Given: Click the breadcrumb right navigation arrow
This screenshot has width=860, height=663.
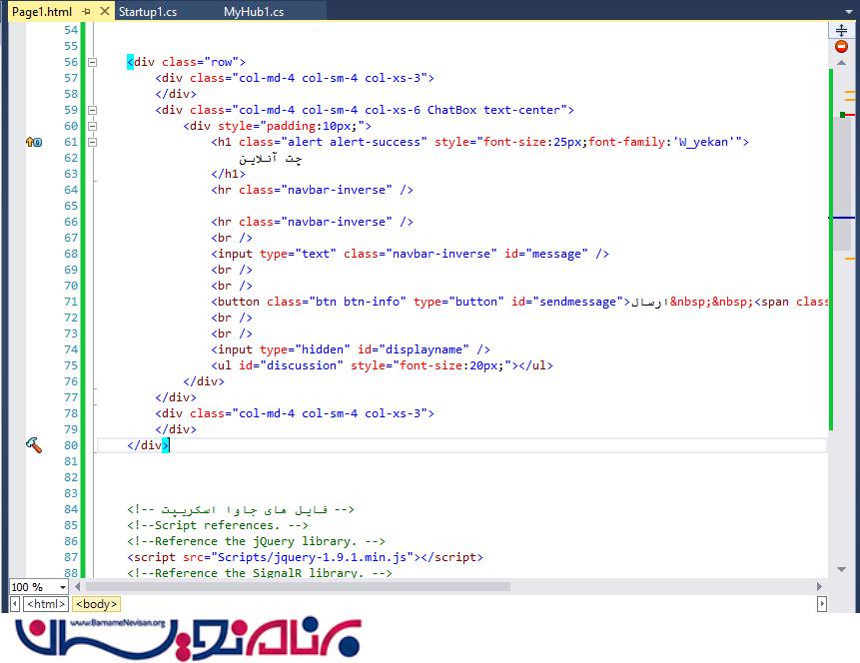Looking at the screenshot, I should point(821,604).
